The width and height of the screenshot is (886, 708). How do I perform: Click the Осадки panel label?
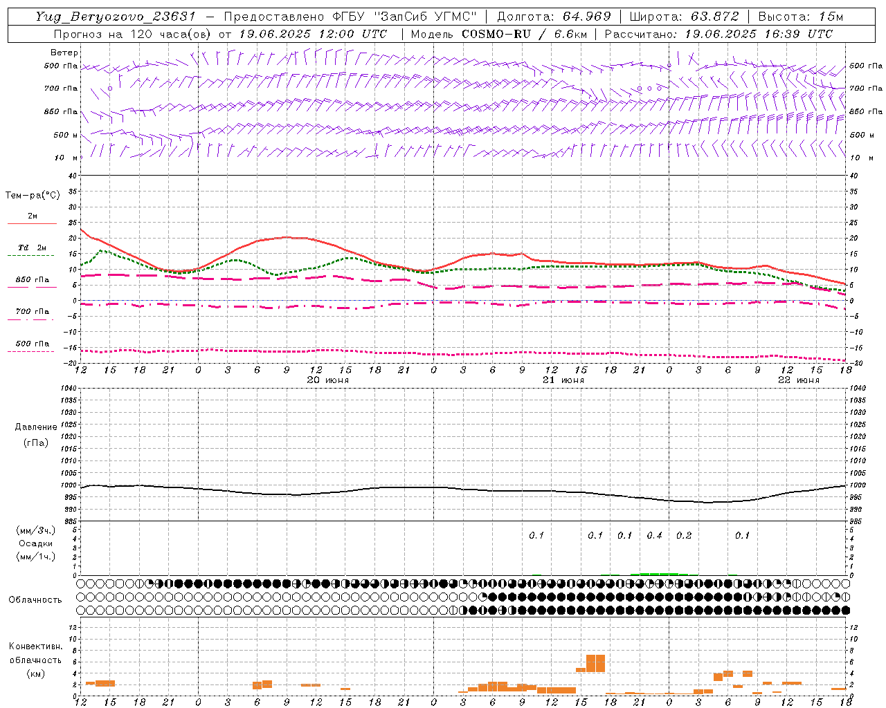coord(36,543)
